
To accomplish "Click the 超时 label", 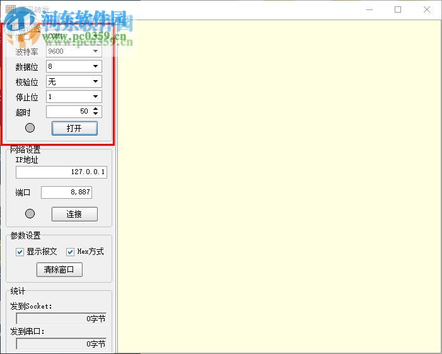I will point(23,112).
